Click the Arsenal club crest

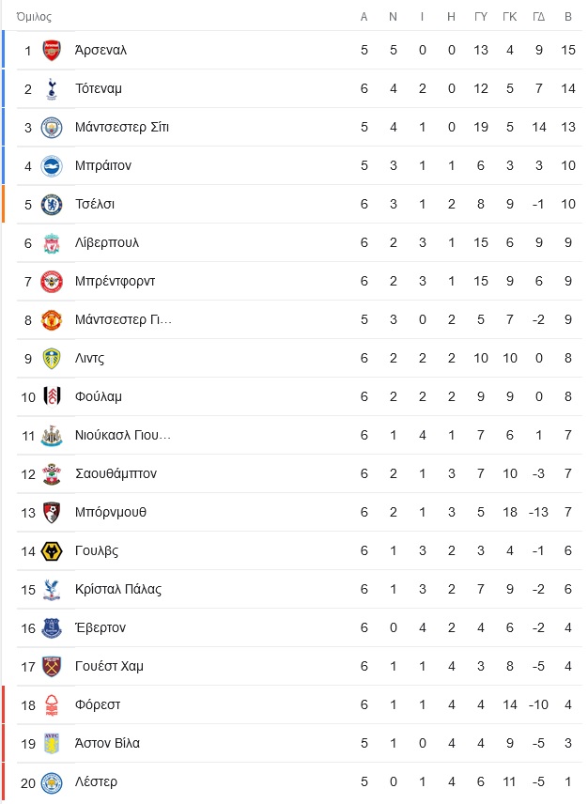52,51
